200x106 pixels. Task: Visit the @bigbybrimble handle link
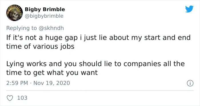coord(44,16)
